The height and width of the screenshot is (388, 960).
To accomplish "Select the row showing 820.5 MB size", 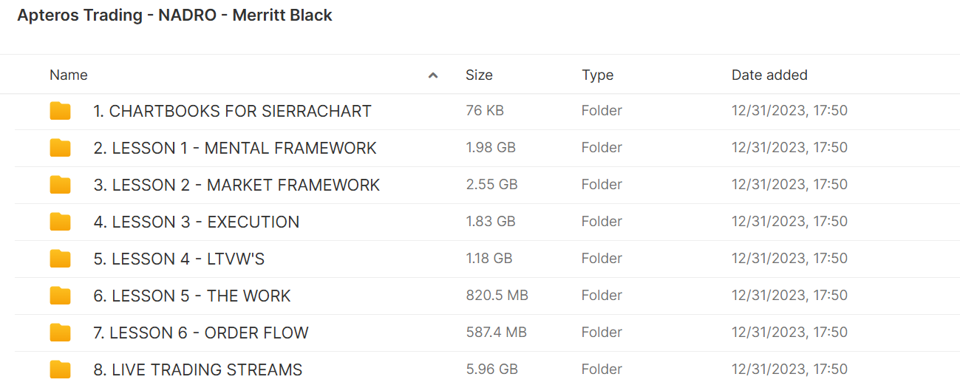I will pos(487,296).
